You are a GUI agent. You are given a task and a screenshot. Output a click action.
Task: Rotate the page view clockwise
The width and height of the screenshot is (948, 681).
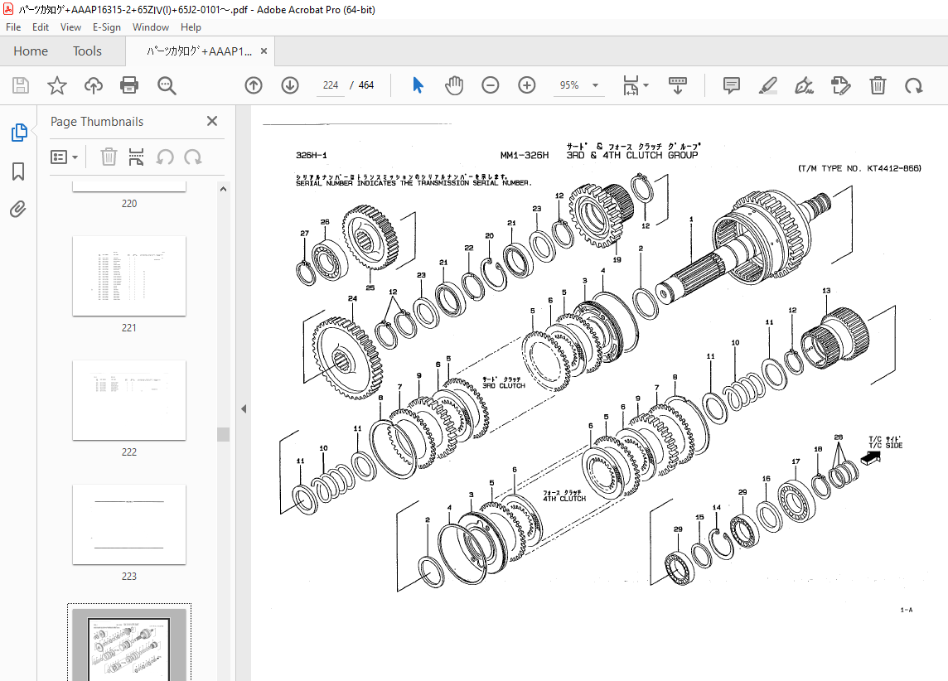913,85
